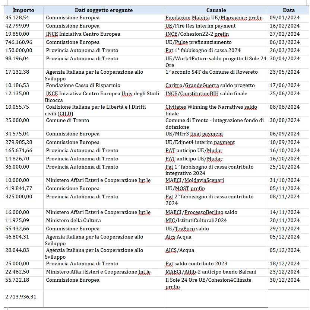Viewport: 310px width, 310px height.
Task: Select the amount 746.160,96
Action: tap(19, 42)
